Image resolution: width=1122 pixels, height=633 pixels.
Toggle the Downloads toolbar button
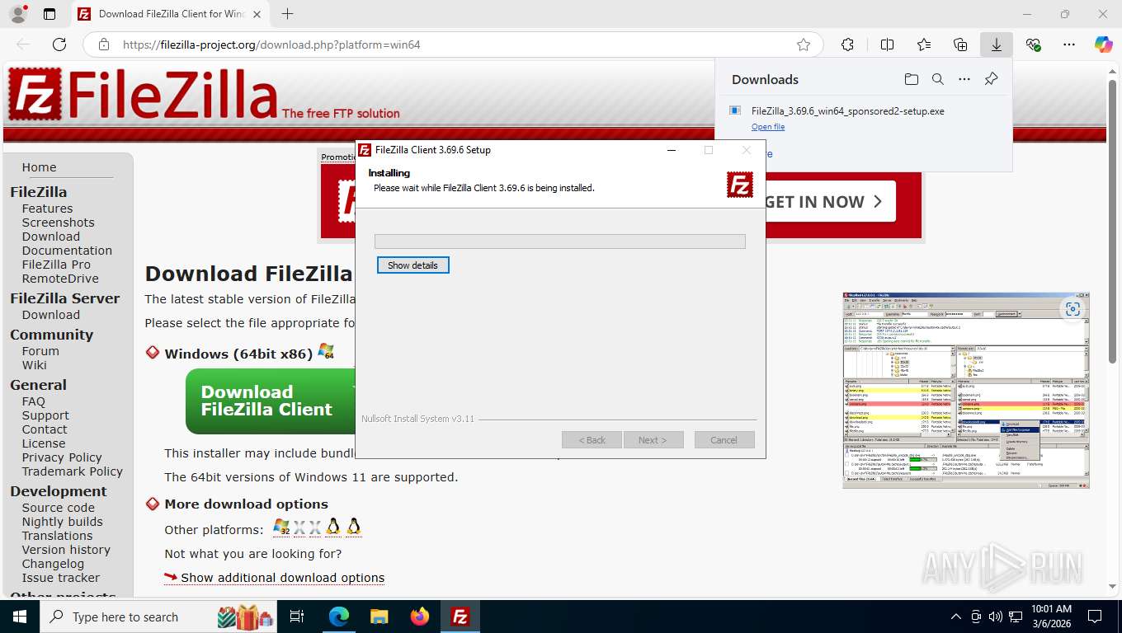tap(997, 45)
